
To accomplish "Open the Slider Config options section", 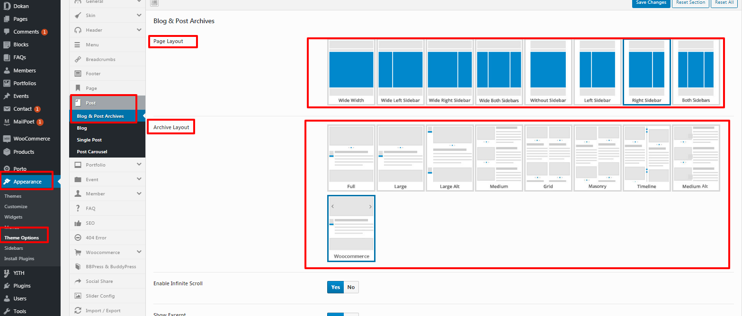I will [x=107, y=296].
